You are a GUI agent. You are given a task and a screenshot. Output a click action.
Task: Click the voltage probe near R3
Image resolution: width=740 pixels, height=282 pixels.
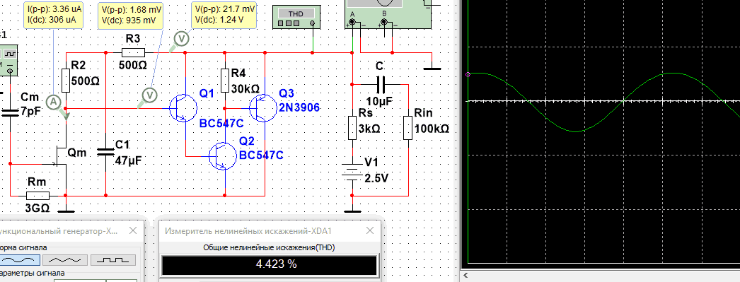pyautogui.click(x=181, y=38)
